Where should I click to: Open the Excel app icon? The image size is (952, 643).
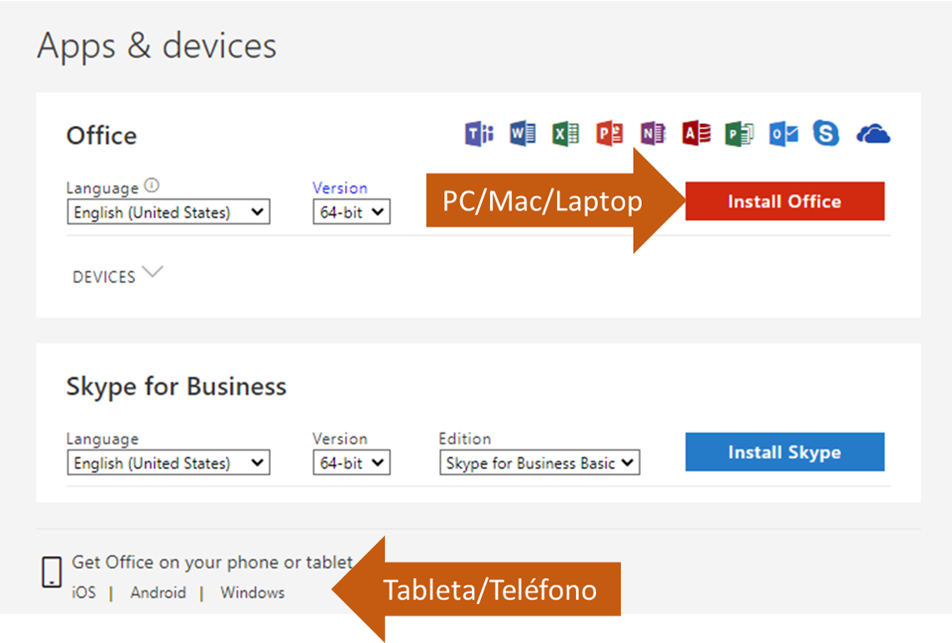(565, 133)
